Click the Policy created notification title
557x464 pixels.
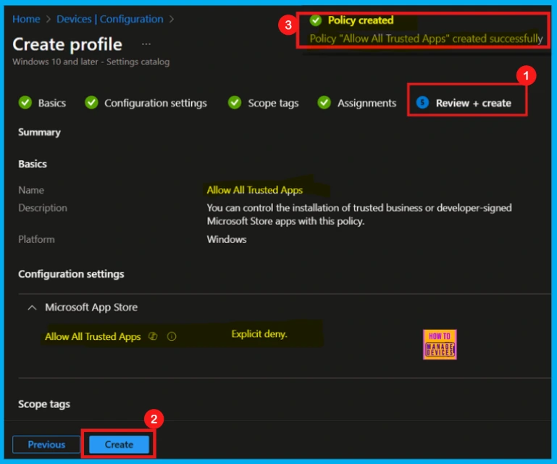coord(361,20)
